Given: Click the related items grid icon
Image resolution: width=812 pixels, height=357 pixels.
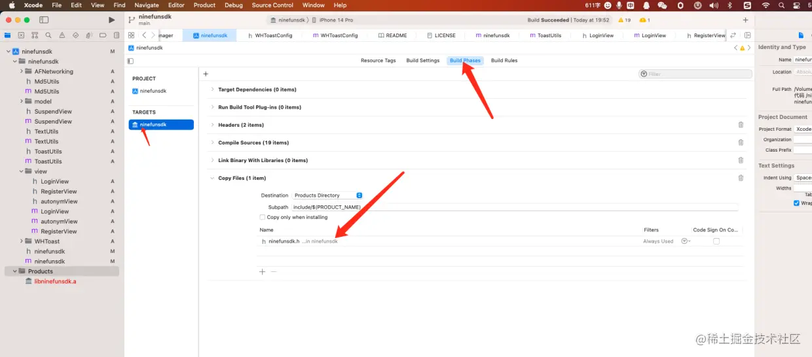Looking at the screenshot, I should coord(131,35).
